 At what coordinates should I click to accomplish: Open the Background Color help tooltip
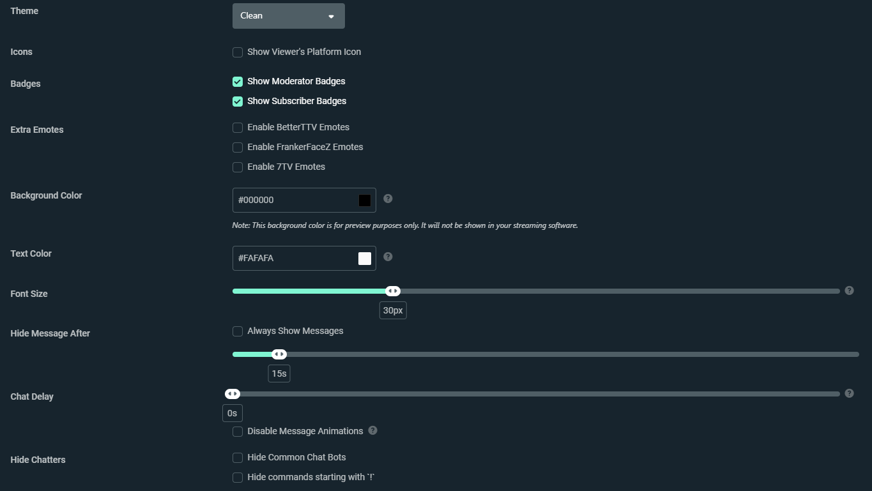(x=388, y=199)
